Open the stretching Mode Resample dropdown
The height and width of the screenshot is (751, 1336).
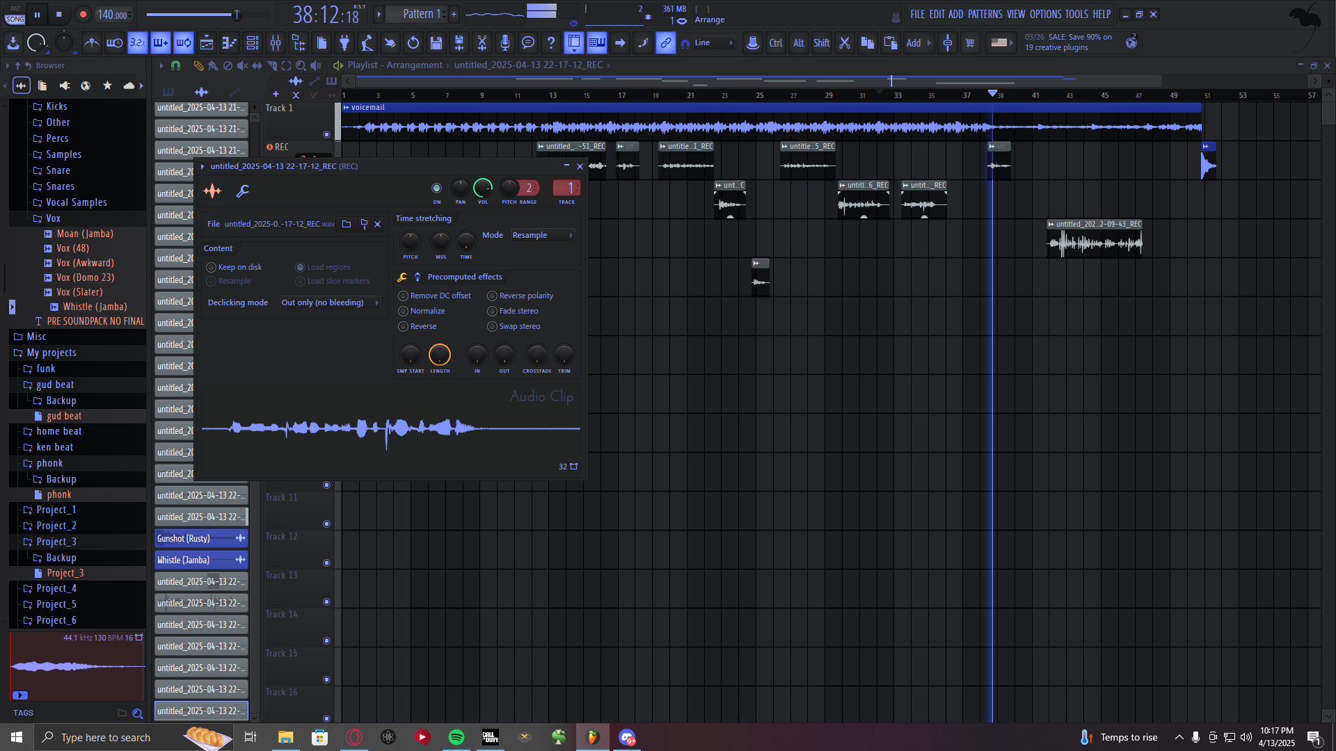click(542, 235)
